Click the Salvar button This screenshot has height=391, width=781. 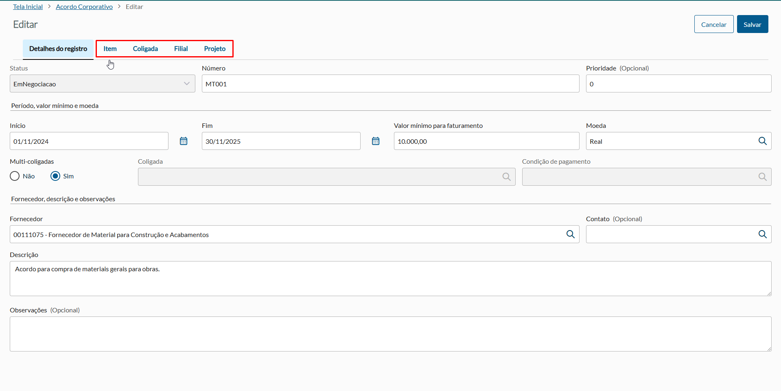coord(752,24)
